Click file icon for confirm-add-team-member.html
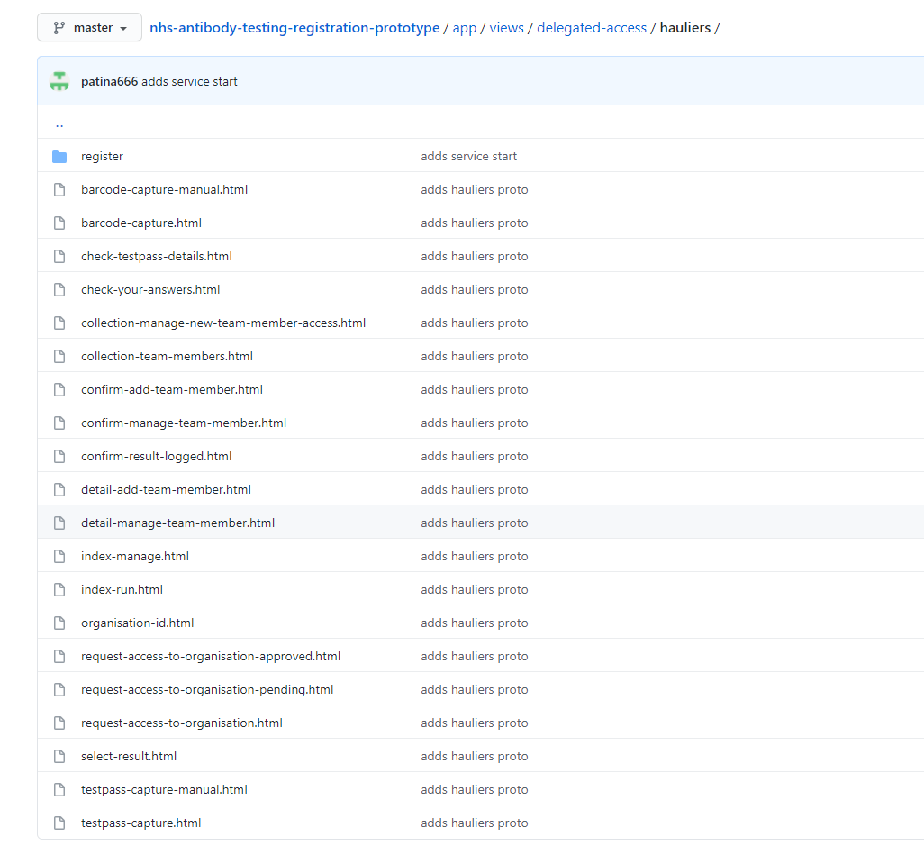924x855 pixels. [59, 389]
